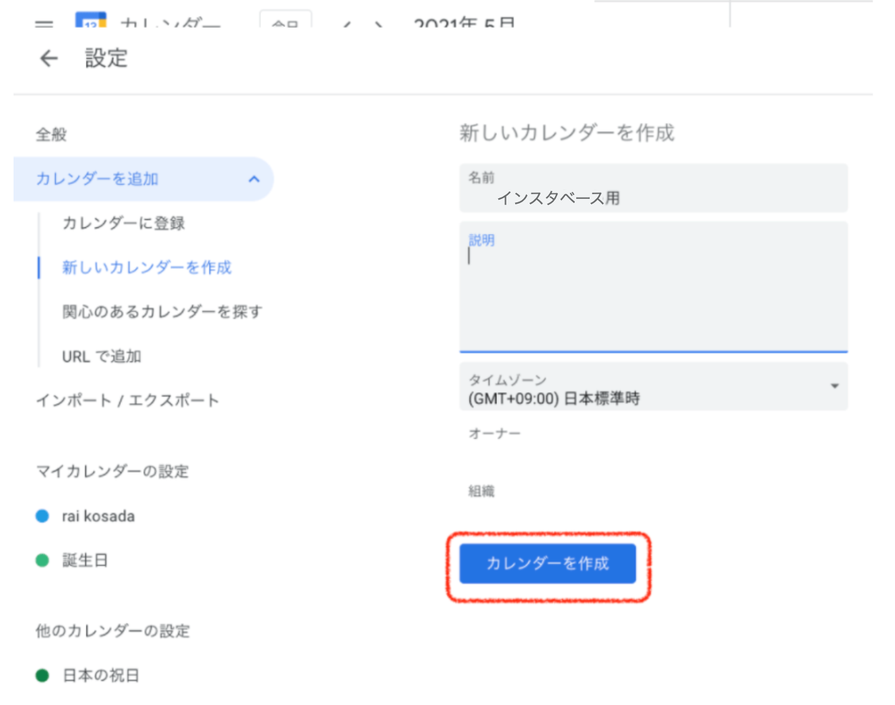Open インポート / エクスポート settings
The width and height of the screenshot is (895, 705).
[x=127, y=401]
